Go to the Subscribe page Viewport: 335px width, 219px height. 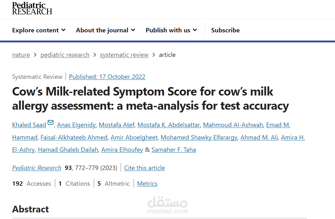click(x=225, y=30)
